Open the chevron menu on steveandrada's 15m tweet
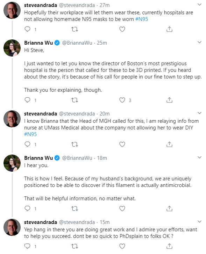206x254 pixels. point(199,222)
